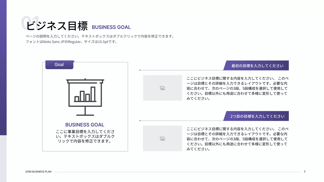This screenshot has height=182, width=324.
Task: Click the dot at the first divider line's start
Action: [x=140, y=70]
